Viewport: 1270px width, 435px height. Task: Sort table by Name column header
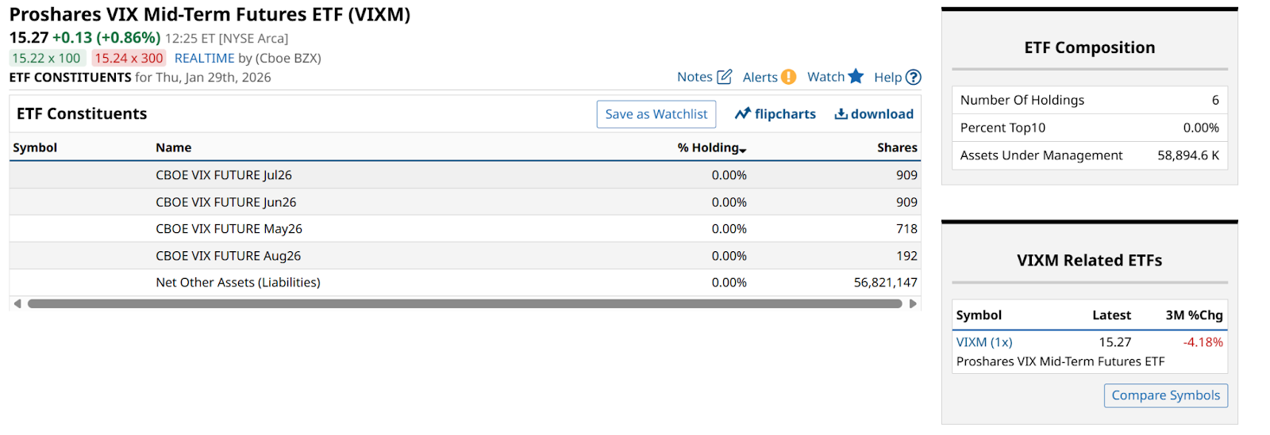(173, 147)
